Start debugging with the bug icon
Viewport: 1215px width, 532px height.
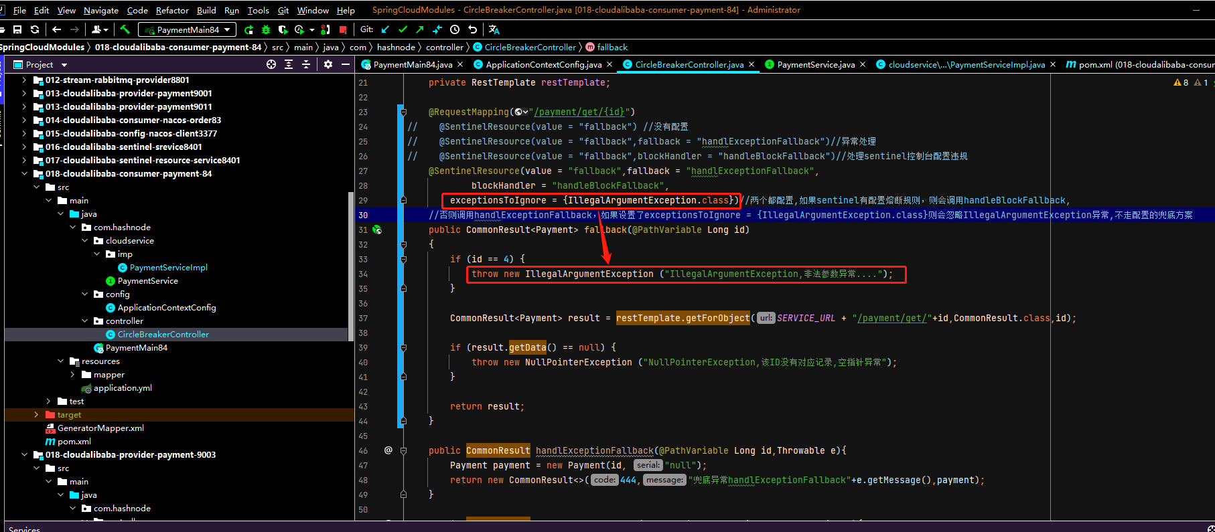[266, 29]
